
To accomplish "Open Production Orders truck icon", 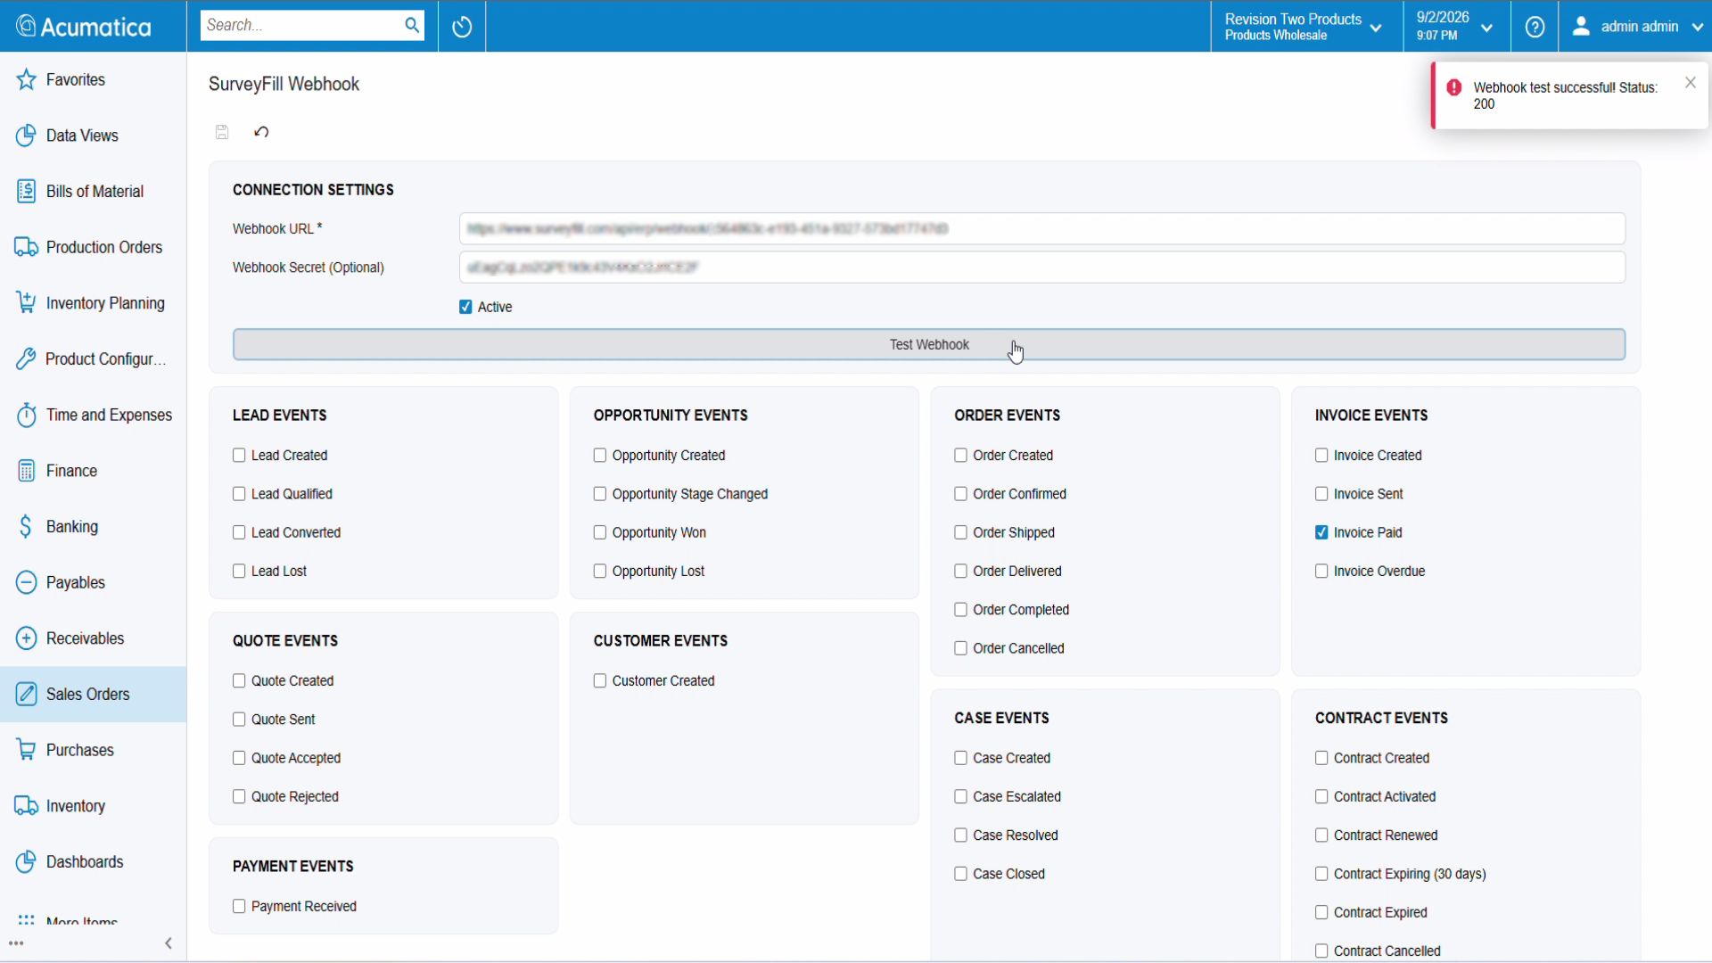I will click(x=27, y=248).
